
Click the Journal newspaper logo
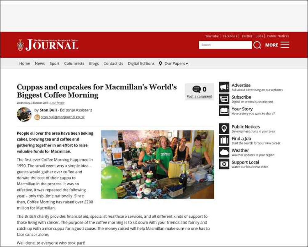click(x=48, y=45)
